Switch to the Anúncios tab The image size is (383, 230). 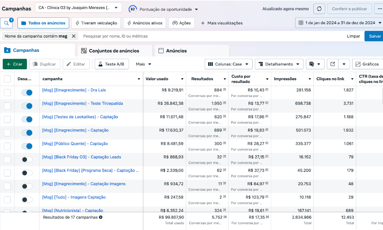pos(176,51)
